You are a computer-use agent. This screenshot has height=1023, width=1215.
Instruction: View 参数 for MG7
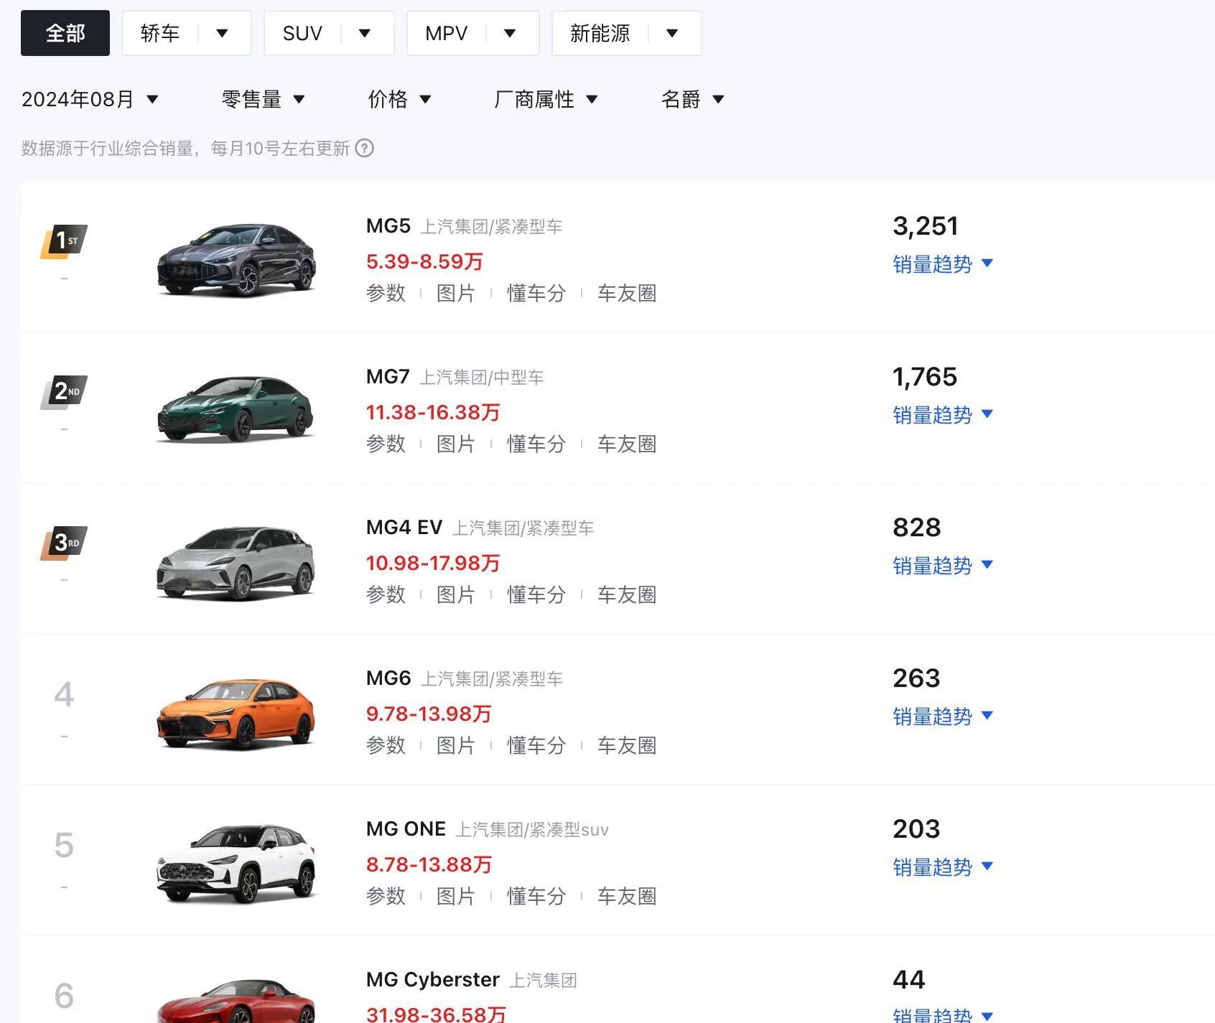pyautogui.click(x=386, y=444)
